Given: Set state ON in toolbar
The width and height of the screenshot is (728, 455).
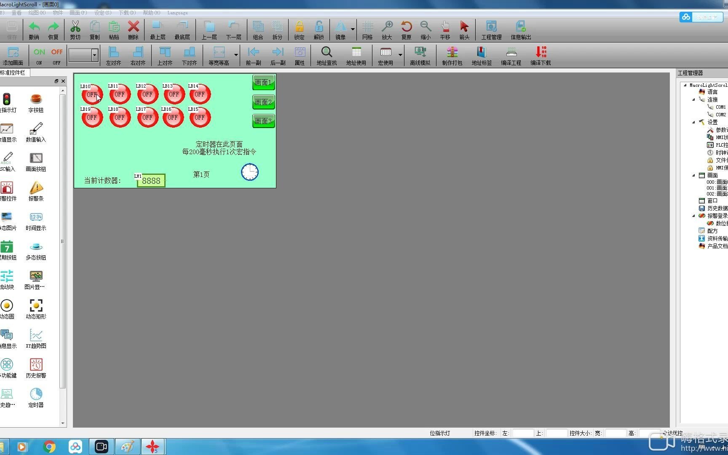Looking at the screenshot, I should [39, 56].
